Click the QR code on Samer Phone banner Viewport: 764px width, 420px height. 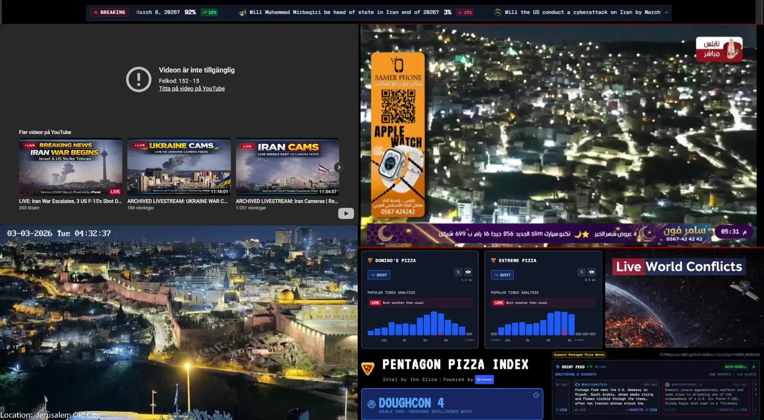pyautogui.click(x=398, y=106)
